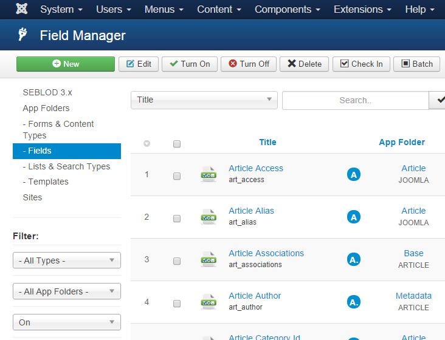The width and height of the screenshot is (445, 340).
Task: Open the Article Access field link
Action: [x=256, y=168]
